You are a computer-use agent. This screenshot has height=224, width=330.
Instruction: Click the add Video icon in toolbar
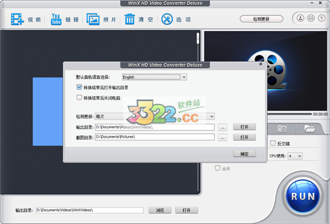(17, 19)
